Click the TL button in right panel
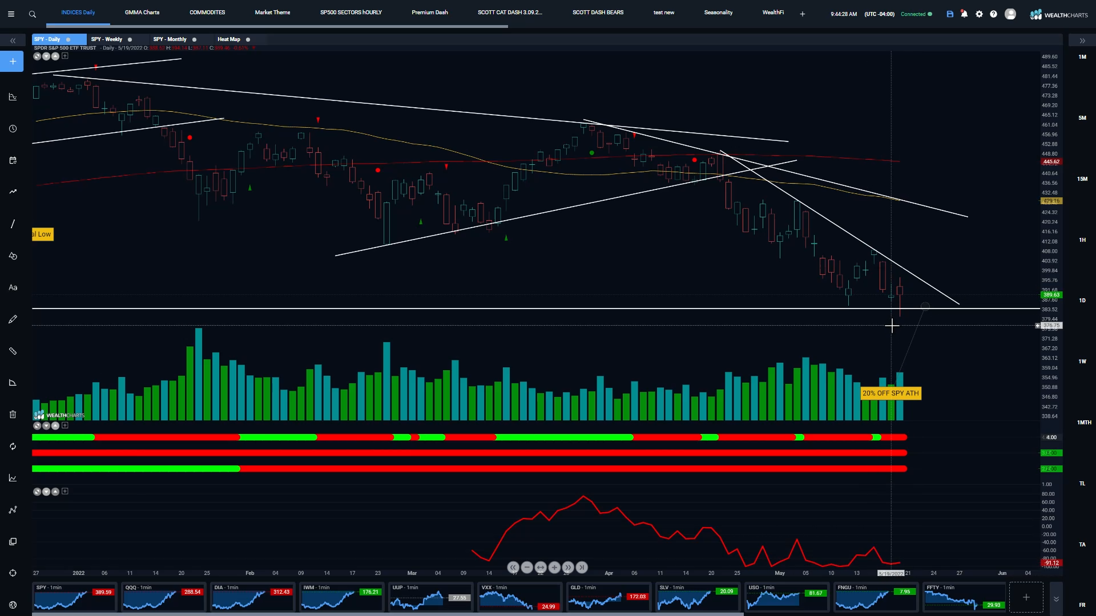Viewport: 1096px width, 616px height. click(x=1082, y=484)
